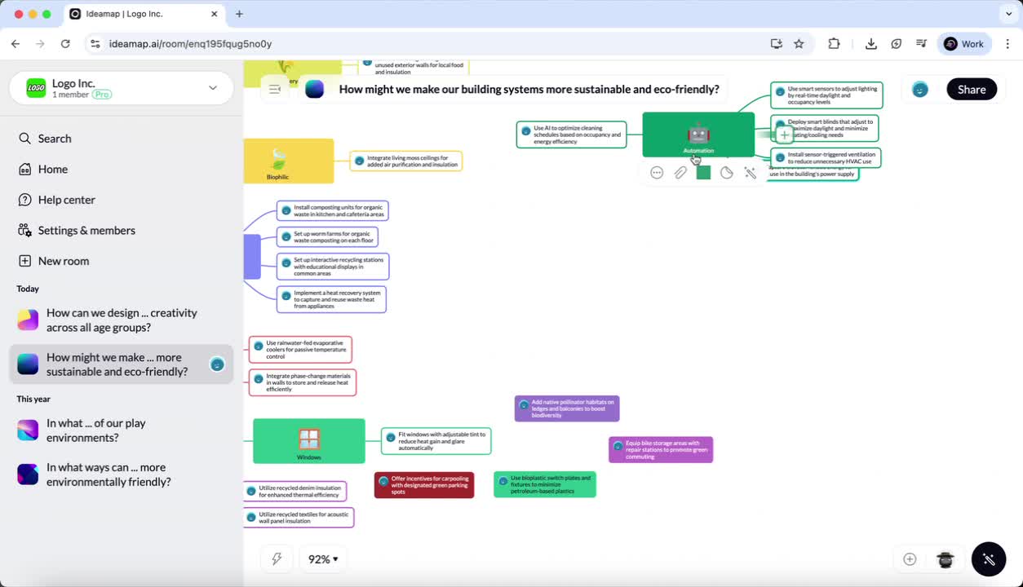Open Home from the sidebar

click(53, 169)
